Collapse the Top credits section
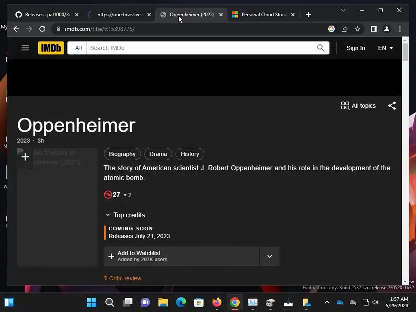 pos(125,215)
